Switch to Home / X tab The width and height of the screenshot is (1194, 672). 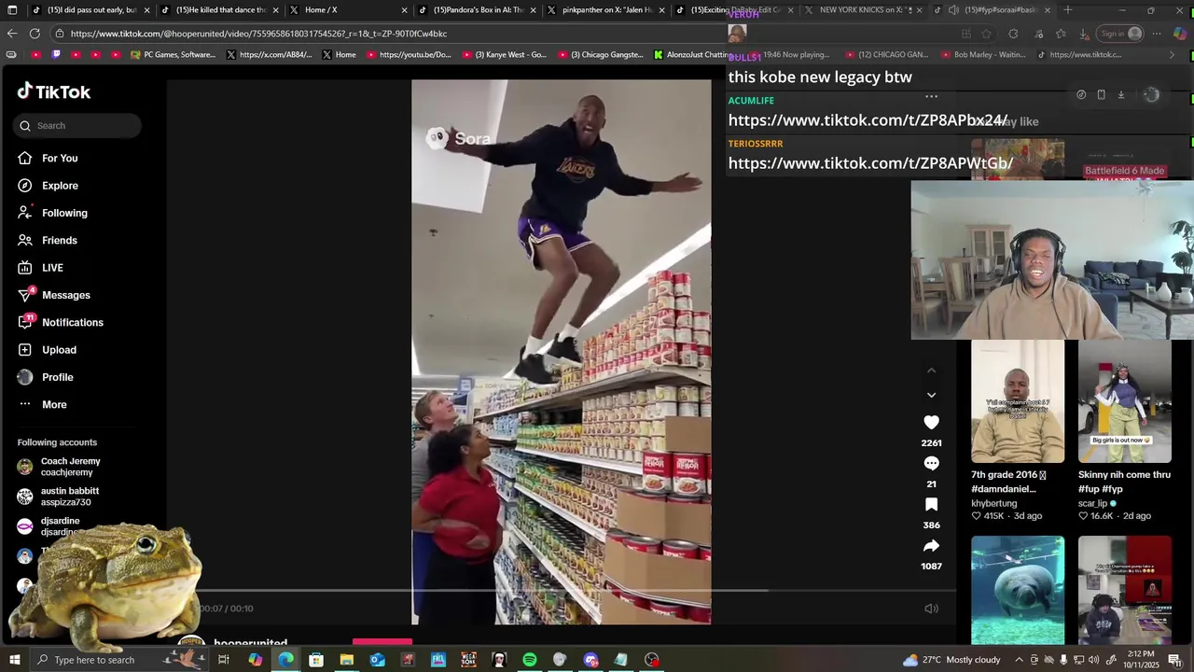(x=347, y=10)
